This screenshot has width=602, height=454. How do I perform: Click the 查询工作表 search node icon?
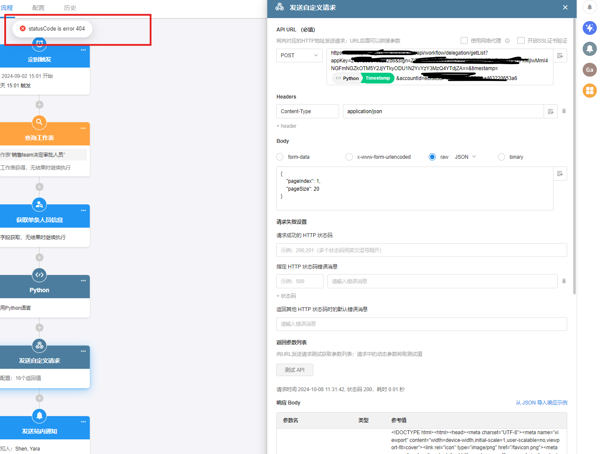[x=39, y=122]
